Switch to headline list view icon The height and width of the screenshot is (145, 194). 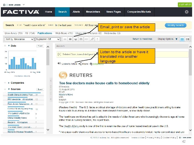182,39
